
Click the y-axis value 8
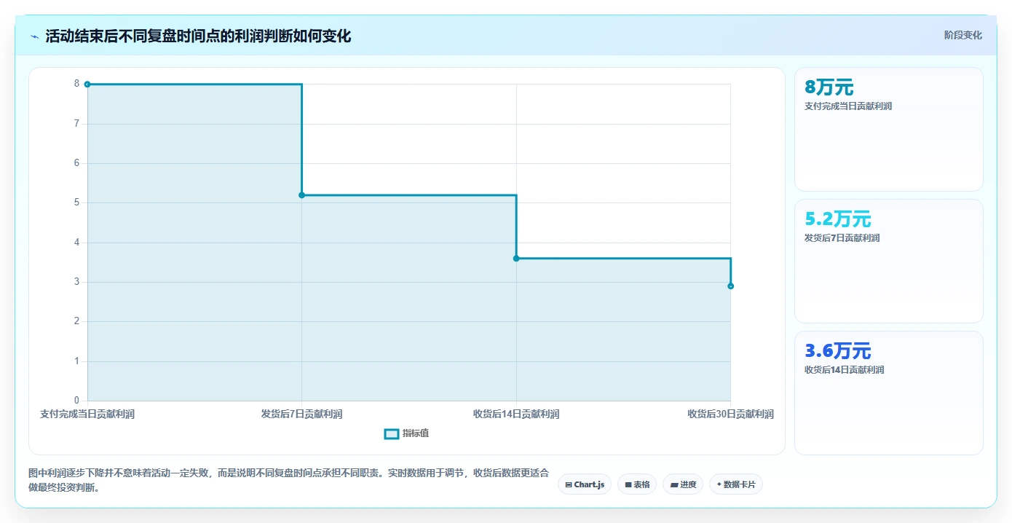tap(76, 84)
